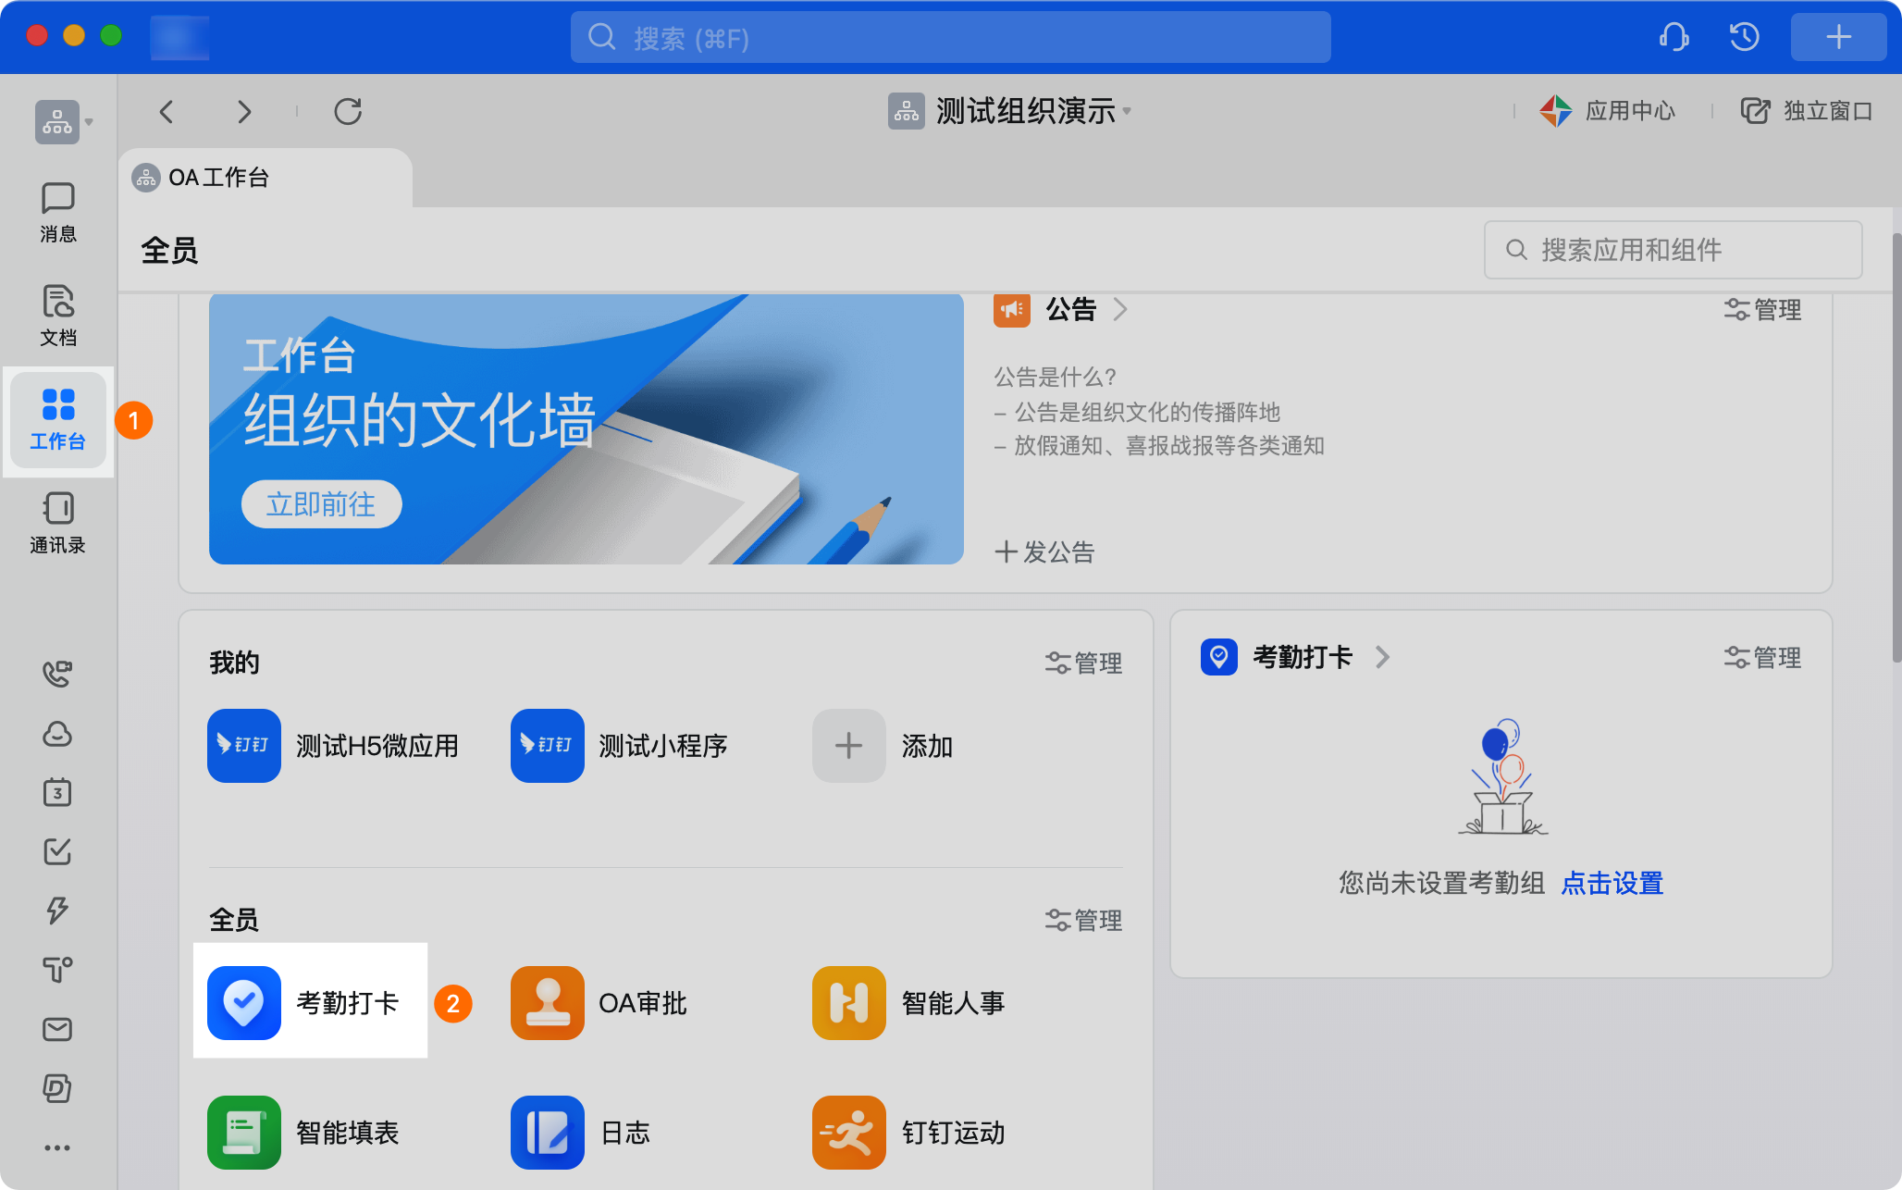Open the 文档 documents sidebar icon
This screenshot has width=1902, height=1190.
point(57,316)
